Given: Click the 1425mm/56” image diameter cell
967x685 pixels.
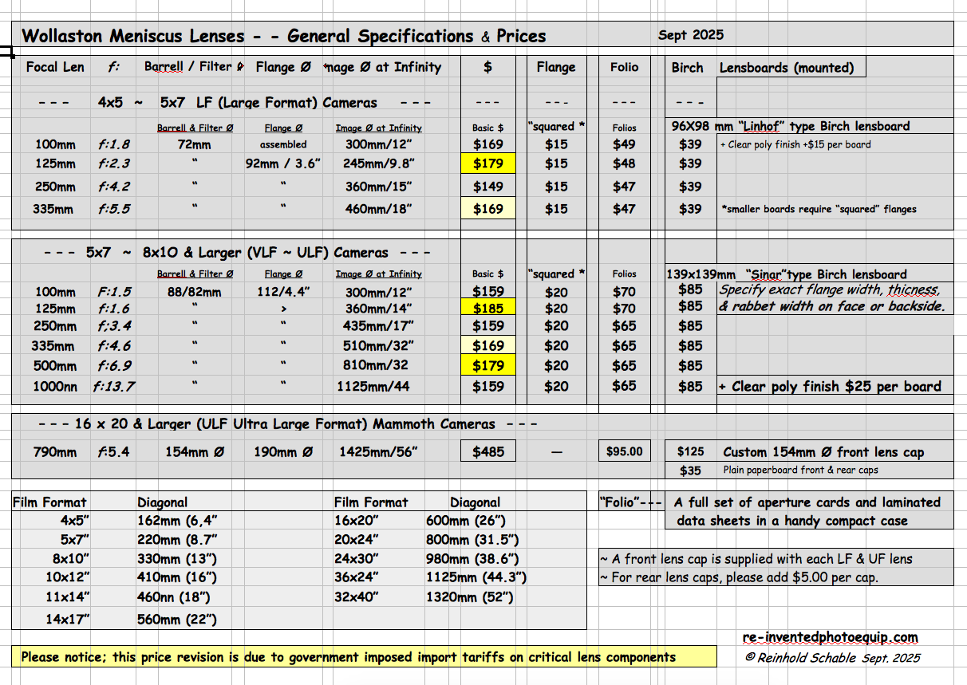Looking at the screenshot, I should pos(378,452).
